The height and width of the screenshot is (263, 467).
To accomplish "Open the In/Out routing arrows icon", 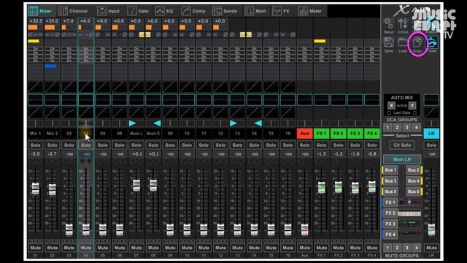I will [403, 24].
